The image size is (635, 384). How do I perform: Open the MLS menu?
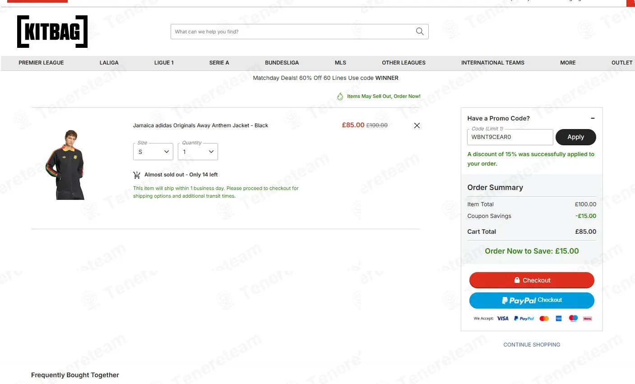click(x=341, y=63)
